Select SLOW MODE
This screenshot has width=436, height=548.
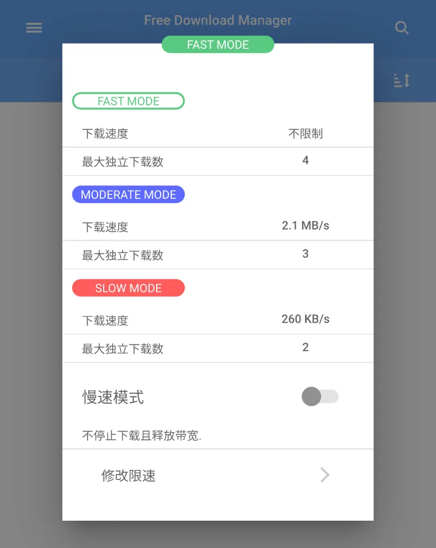128,288
